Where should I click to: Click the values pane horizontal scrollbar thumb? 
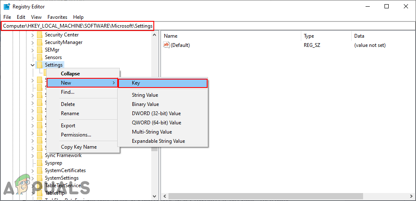click(266, 196)
